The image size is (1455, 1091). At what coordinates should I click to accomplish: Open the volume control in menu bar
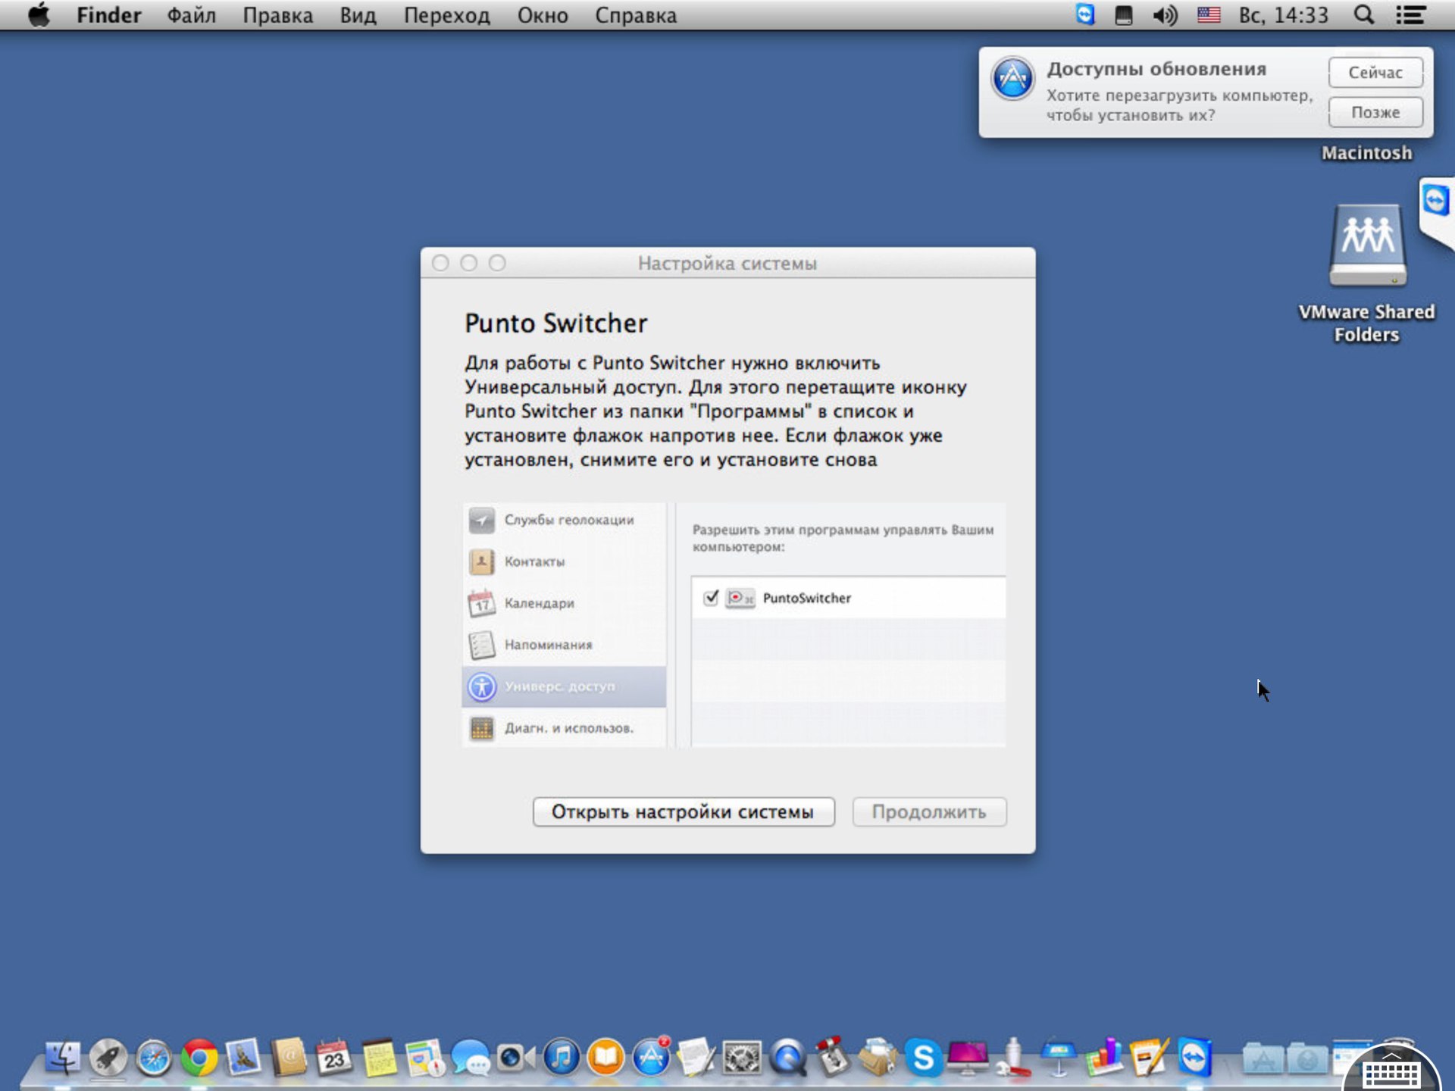coord(1165,15)
